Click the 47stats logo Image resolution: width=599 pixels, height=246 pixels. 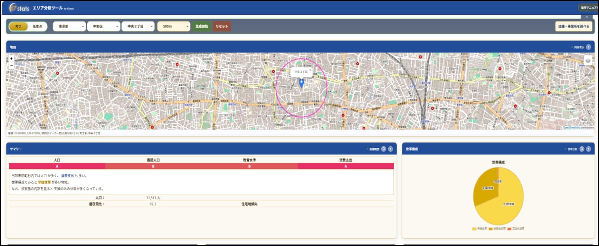(x=19, y=8)
